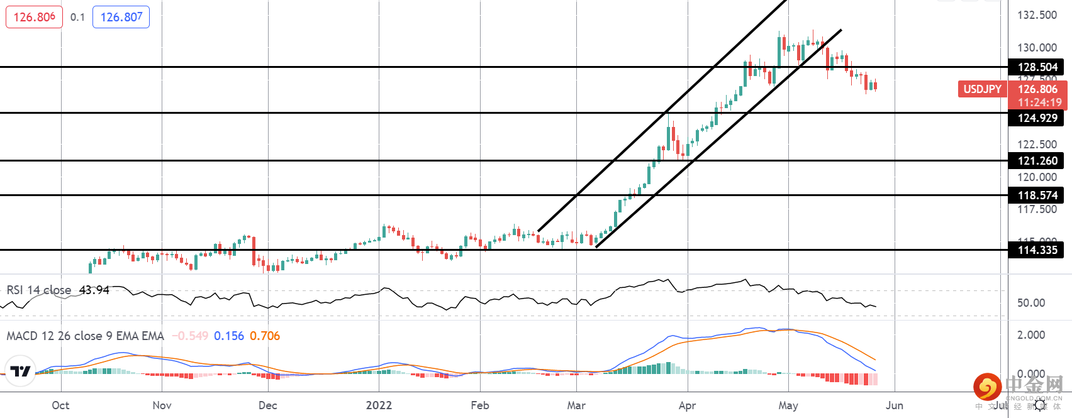Click the 130.000 price scale label
The width and height of the screenshot is (1072, 418).
tap(1037, 48)
